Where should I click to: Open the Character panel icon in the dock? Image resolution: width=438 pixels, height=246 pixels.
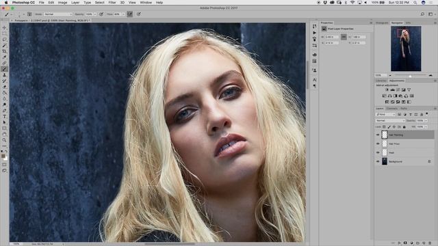pyautogui.click(x=315, y=80)
